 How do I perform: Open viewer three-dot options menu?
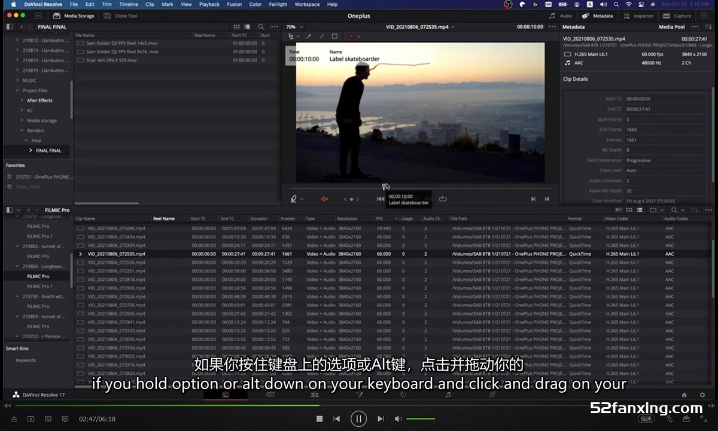coord(552,27)
